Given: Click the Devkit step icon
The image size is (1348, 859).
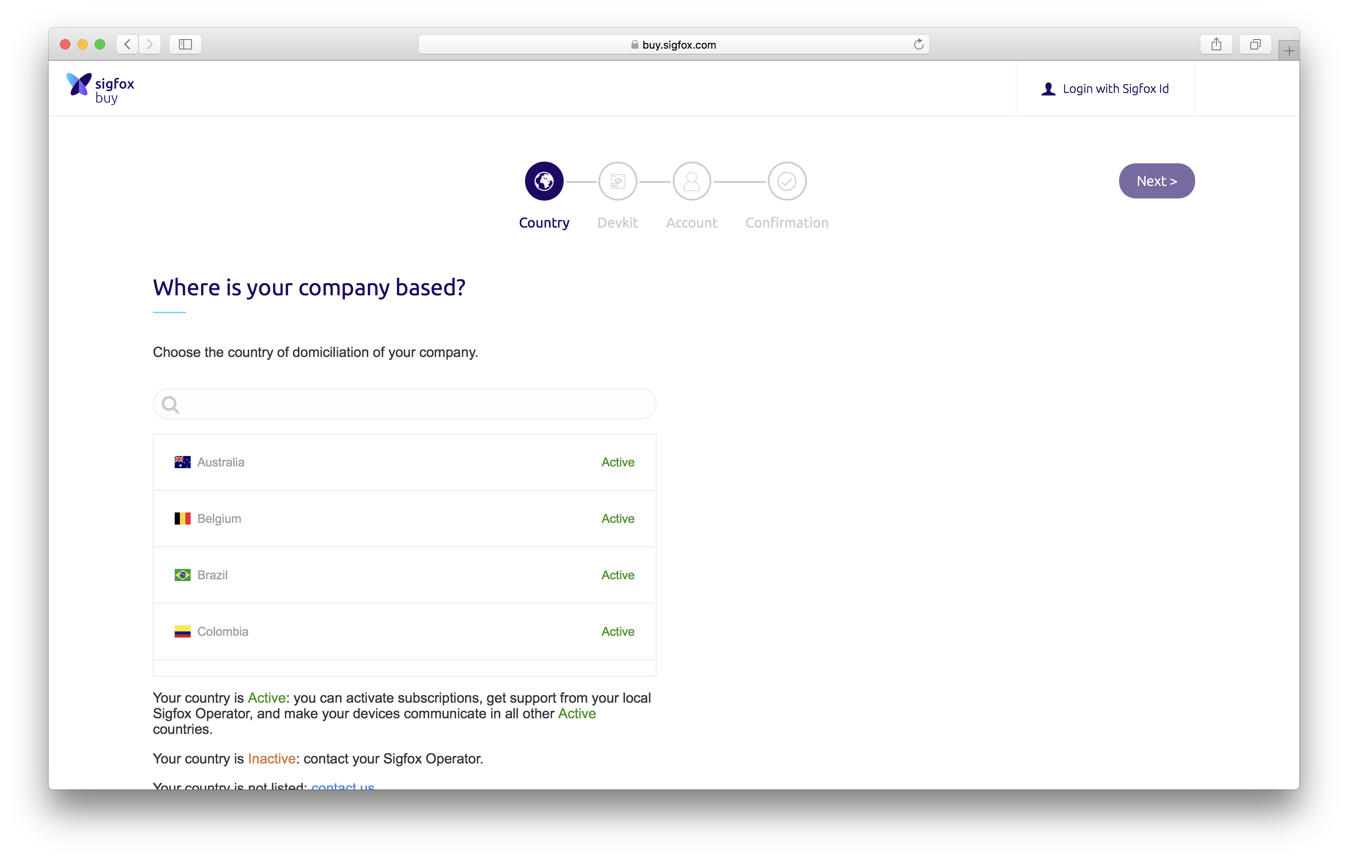Looking at the screenshot, I should coord(618,181).
